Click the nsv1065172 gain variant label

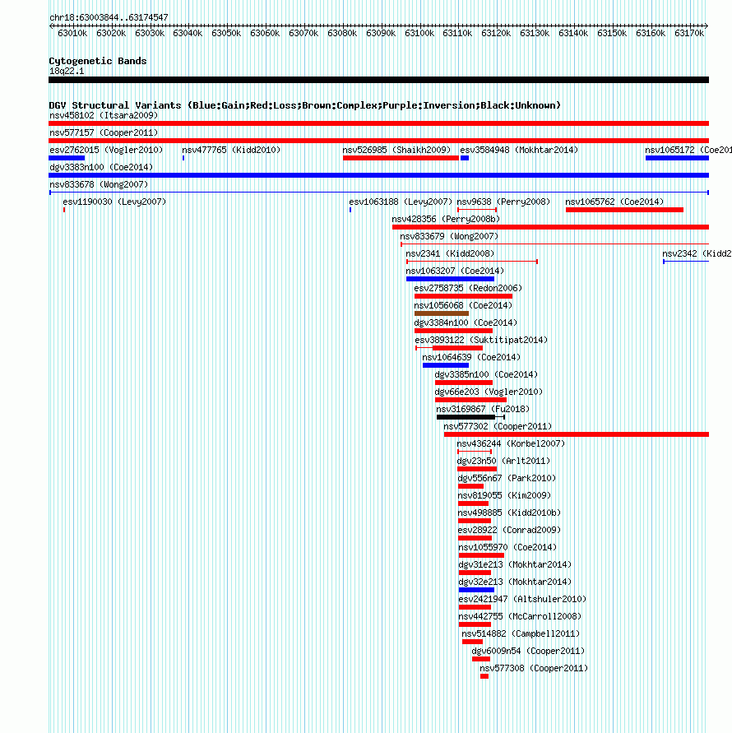point(688,150)
